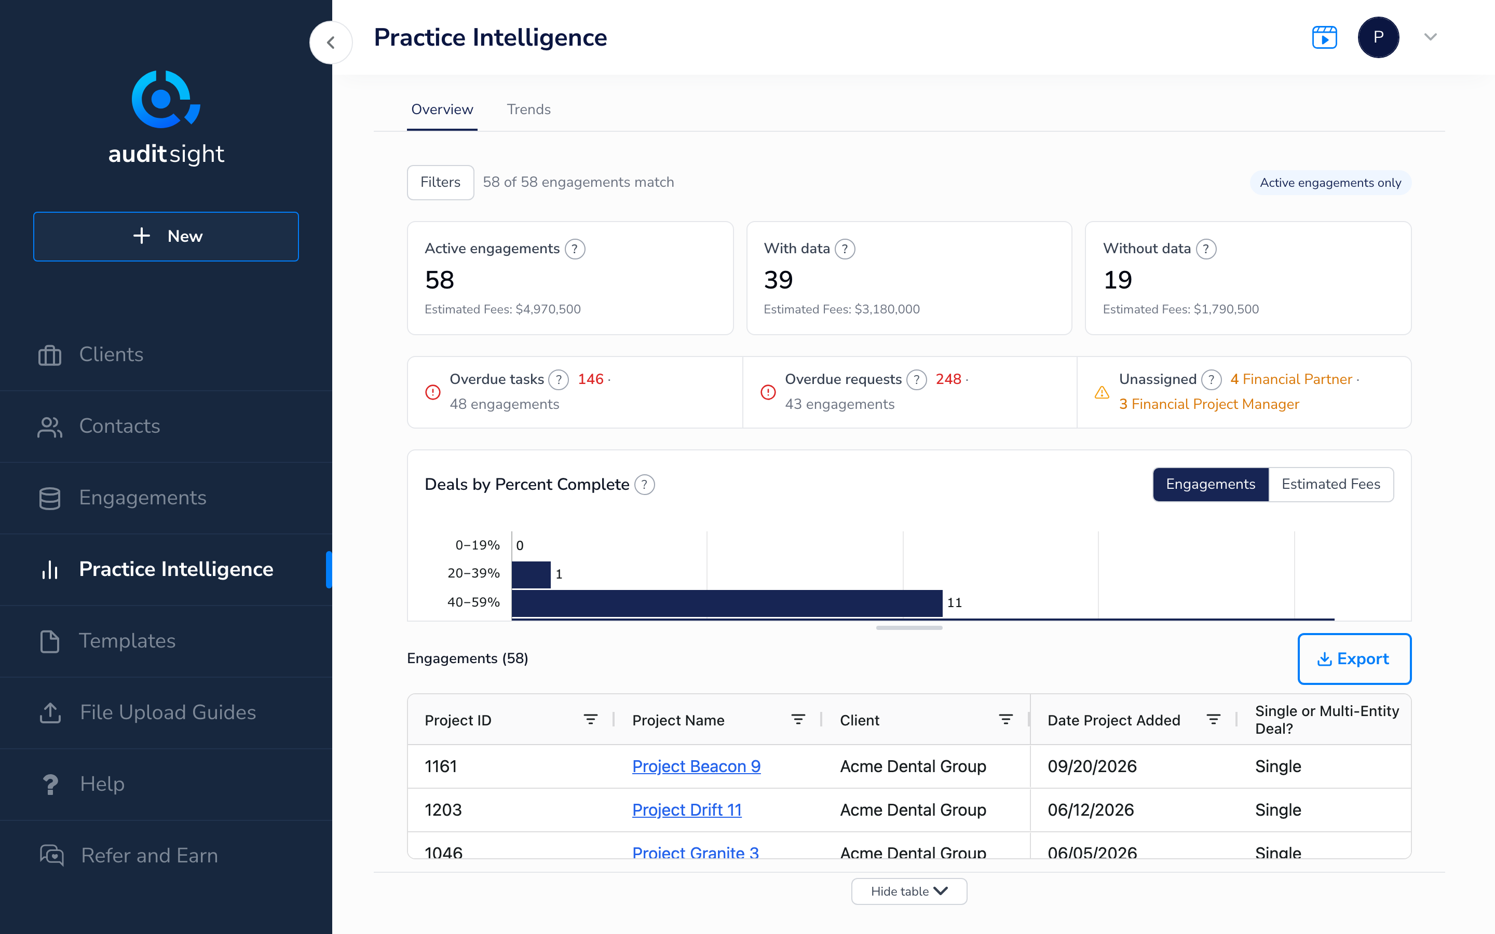Click the help icon beside Overdue tasks
The width and height of the screenshot is (1495, 934).
(559, 379)
